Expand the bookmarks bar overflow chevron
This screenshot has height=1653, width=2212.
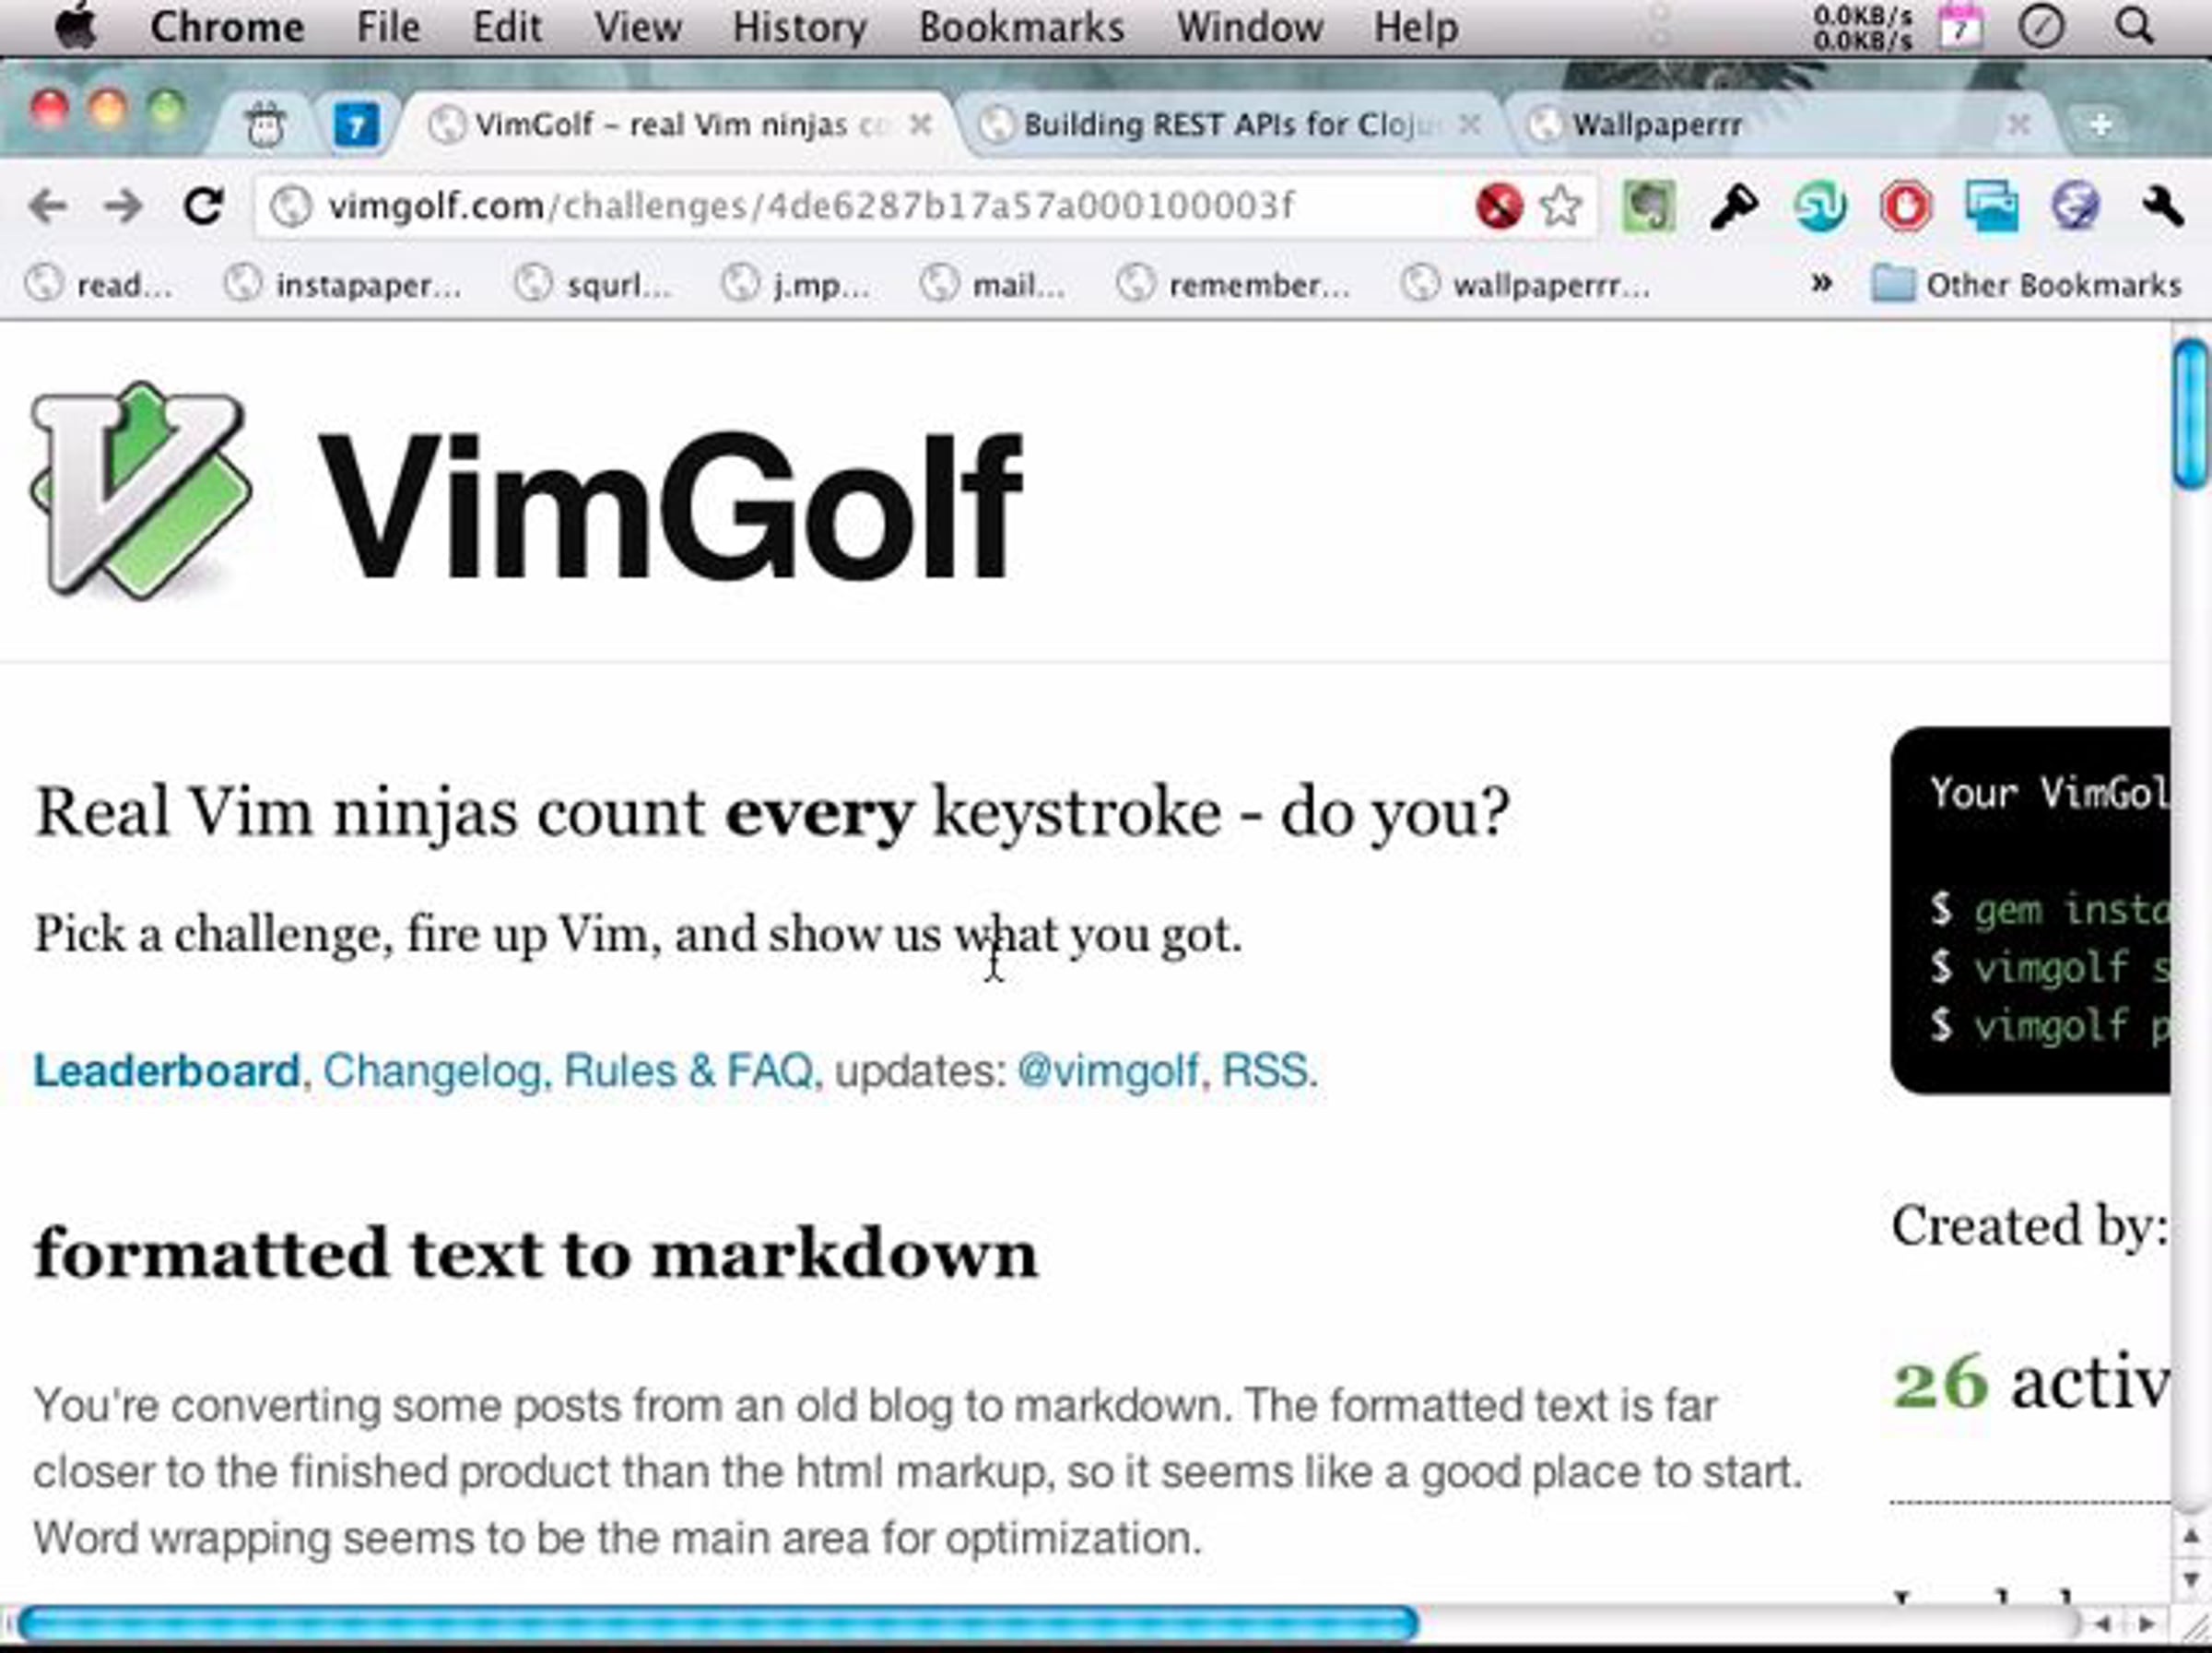(1822, 284)
